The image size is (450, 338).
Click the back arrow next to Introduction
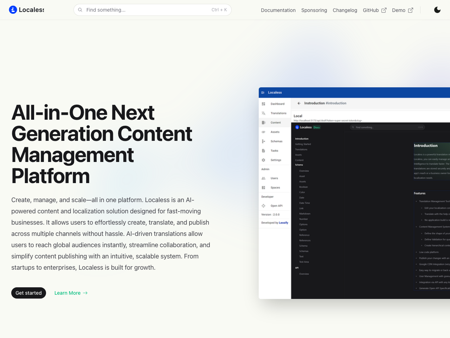298,103
